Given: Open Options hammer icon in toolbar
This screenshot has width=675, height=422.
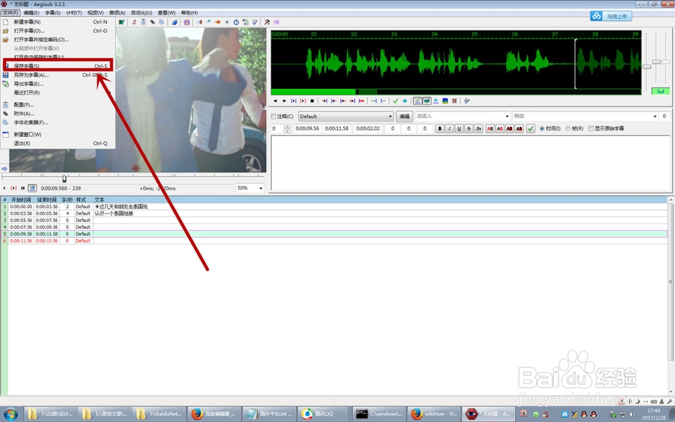Looking at the screenshot, I should pyautogui.click(x=267, y=22).
